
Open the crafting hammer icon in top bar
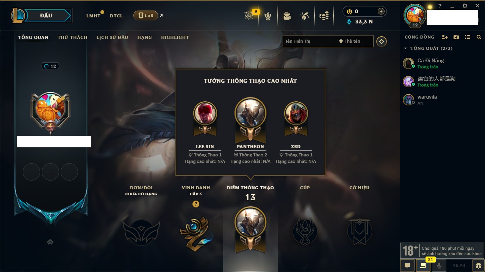click(305, 16)
